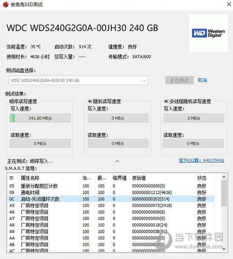Select S.M.A.R.T row with ID A6
Screen dimensions: 233x259
[x=111, y=212]
